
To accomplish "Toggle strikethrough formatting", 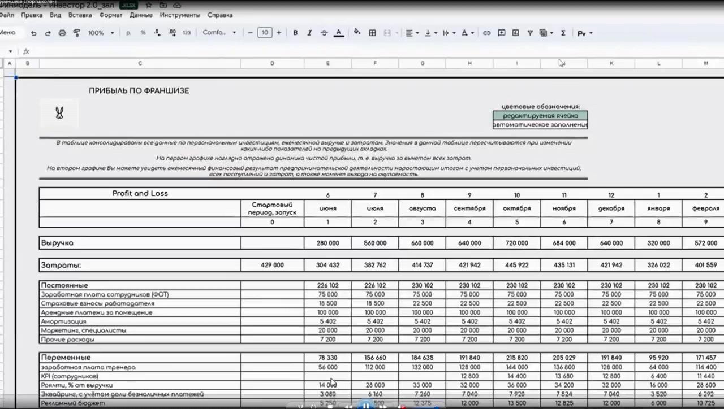I will pyautogui.click(x=324, y=33).
